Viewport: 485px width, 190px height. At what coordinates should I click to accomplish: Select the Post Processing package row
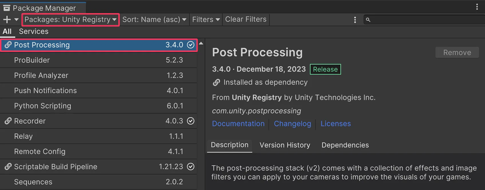point(99,45)
